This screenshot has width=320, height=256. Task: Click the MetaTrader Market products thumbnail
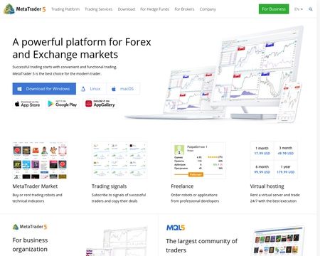click(40, 161)
